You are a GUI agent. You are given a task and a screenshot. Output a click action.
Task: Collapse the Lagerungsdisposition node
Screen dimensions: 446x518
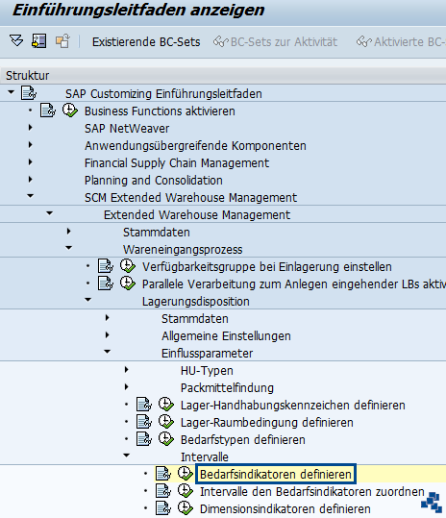point(87,300)
